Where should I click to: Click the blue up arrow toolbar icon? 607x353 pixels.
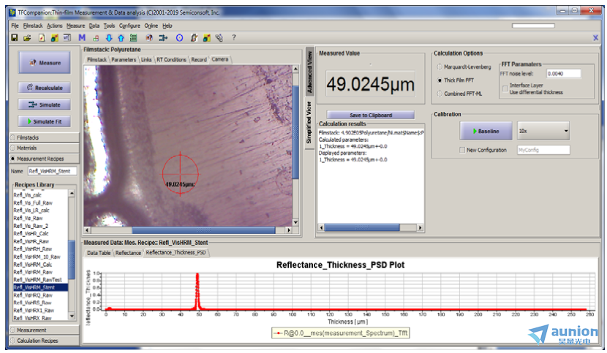[121, 38]
